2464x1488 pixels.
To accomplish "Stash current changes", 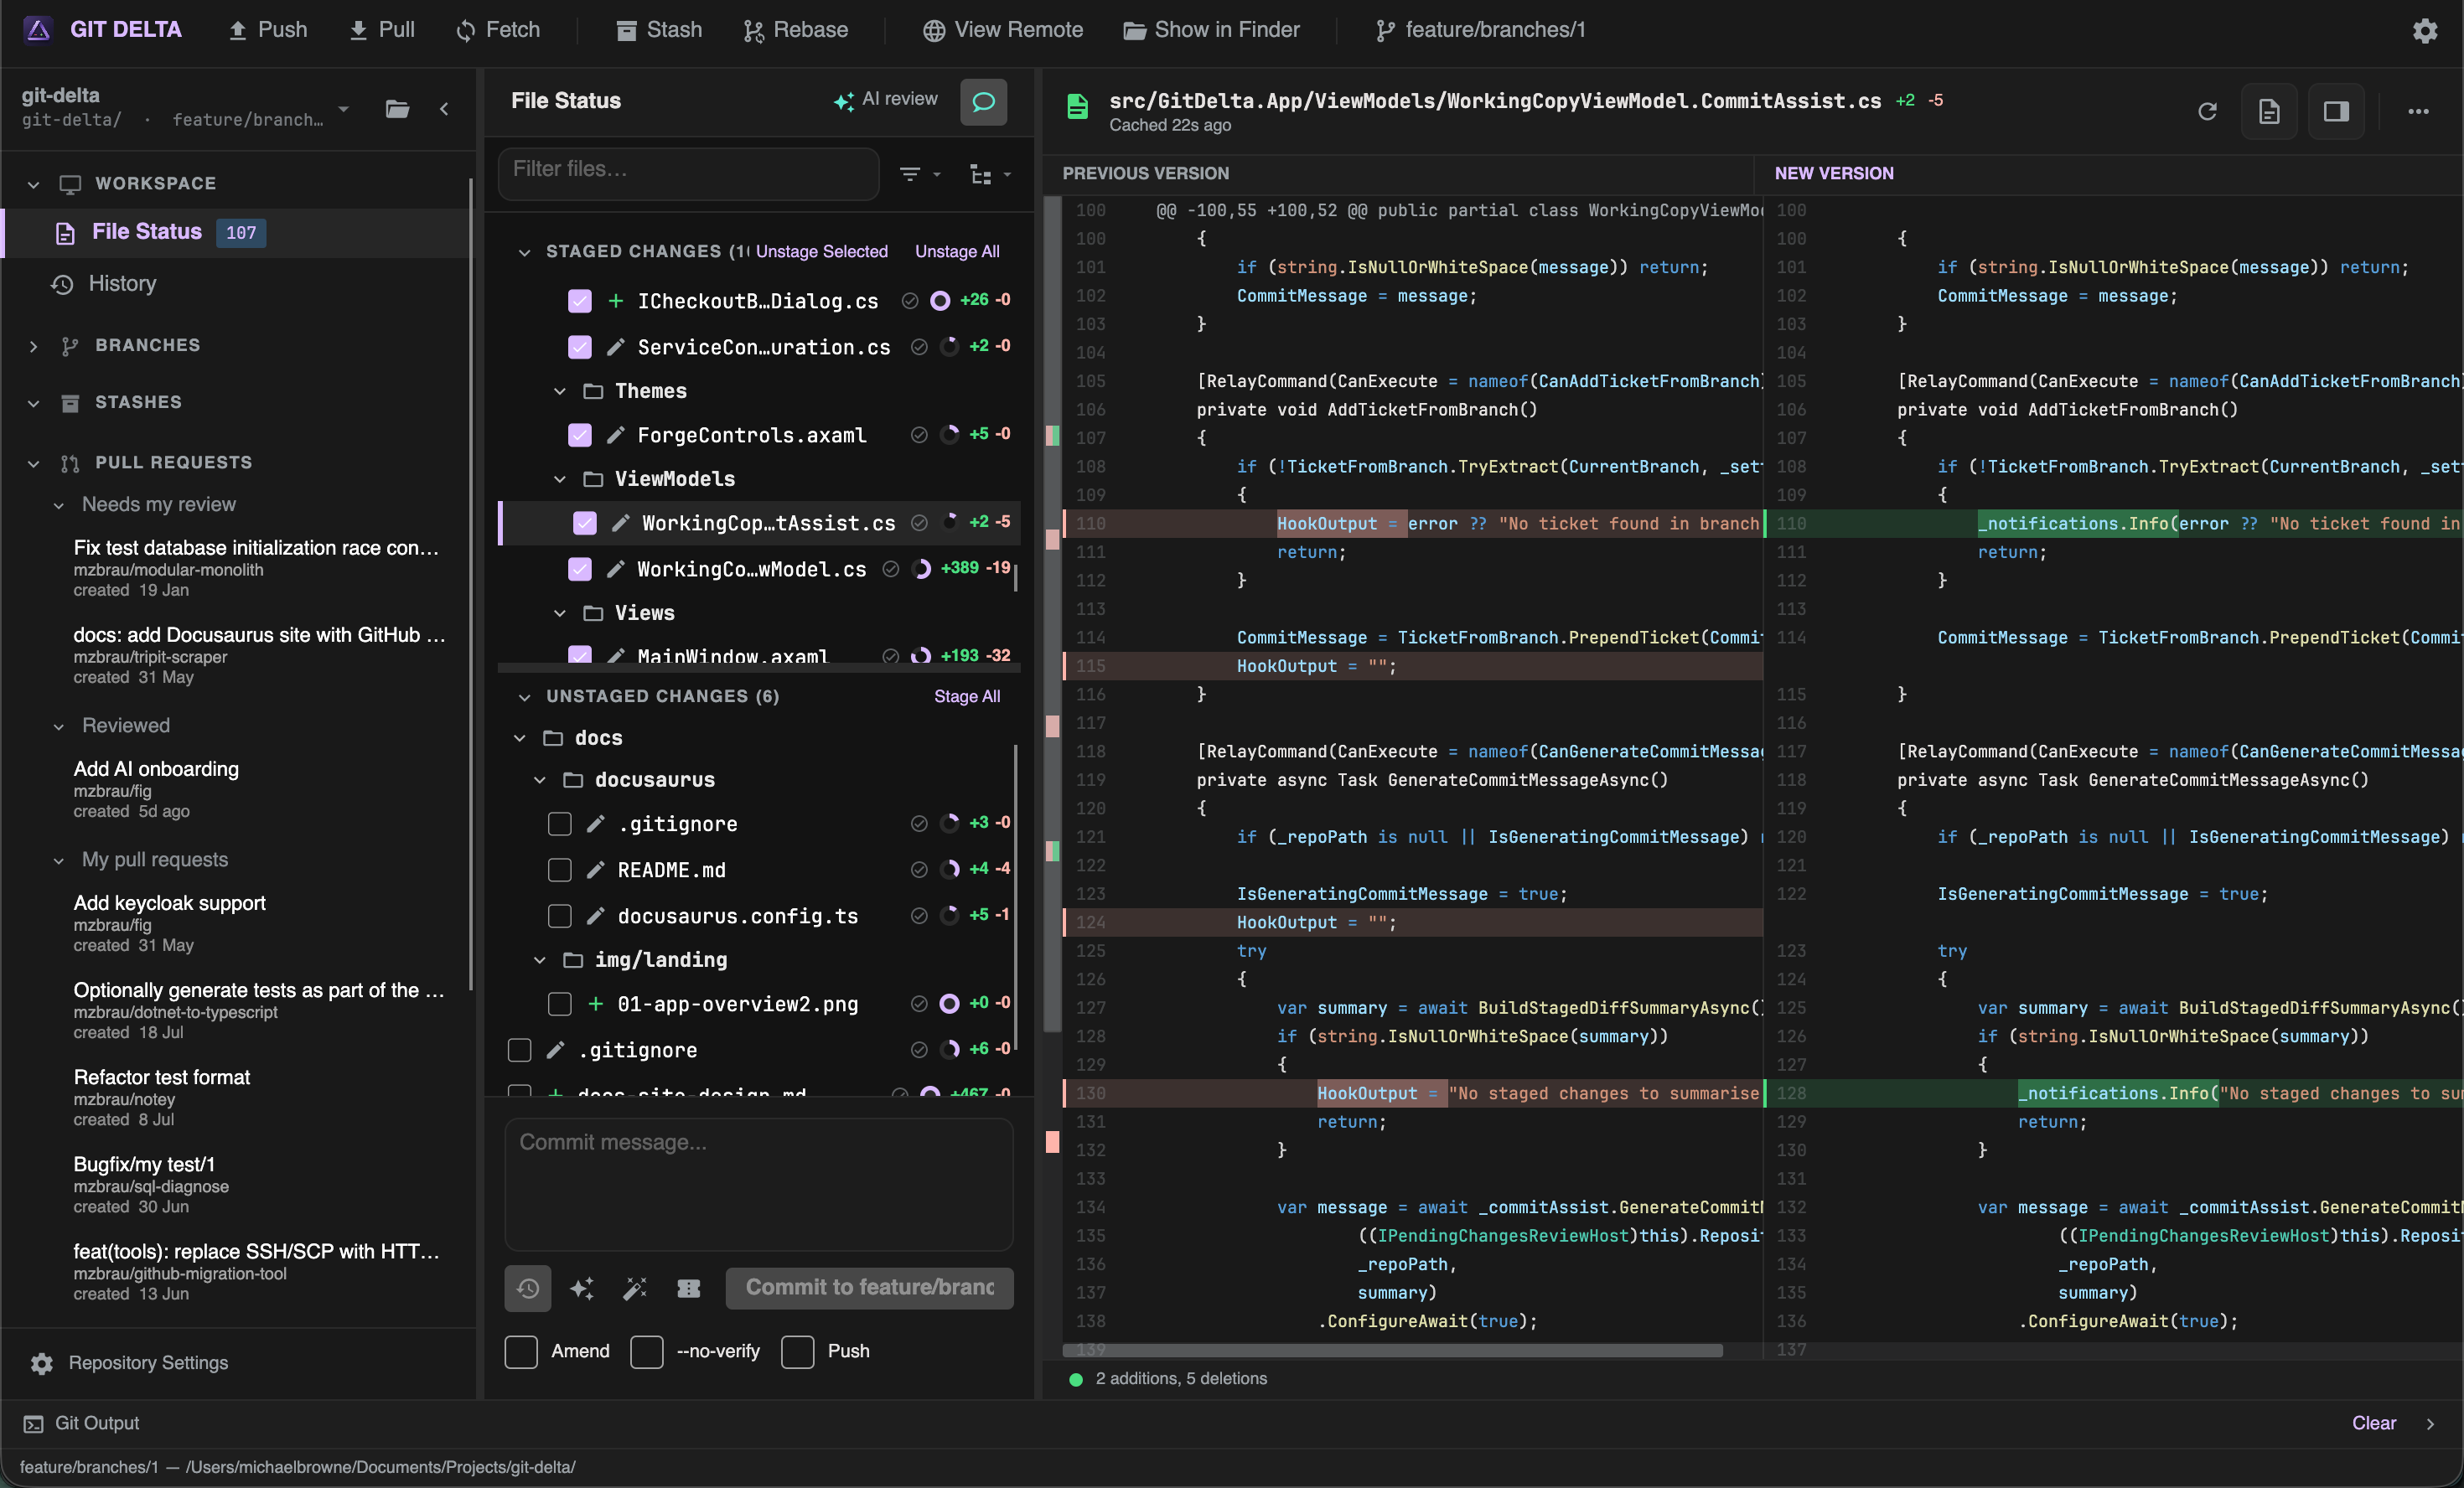I will [x=659, y=30].
